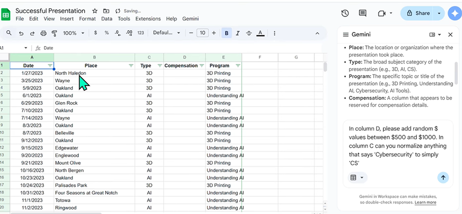Viewport: 462px width, 214px height.
Task: Open the zoom 100% dropdown
Action: (73, 33)
